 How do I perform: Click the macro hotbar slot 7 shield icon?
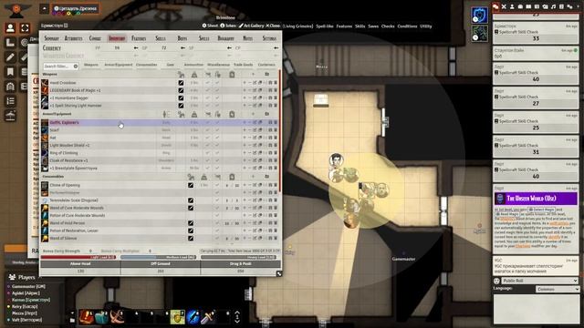[x=178, y=317]
